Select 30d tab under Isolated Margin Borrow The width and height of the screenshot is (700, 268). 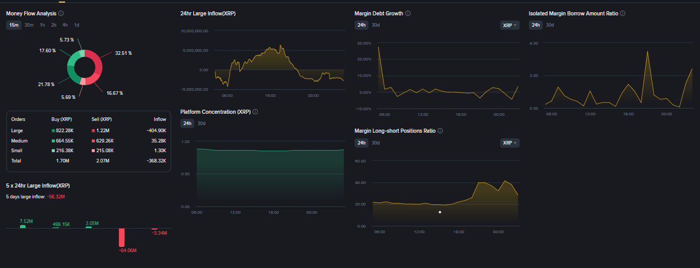click(x=550, y=25)
